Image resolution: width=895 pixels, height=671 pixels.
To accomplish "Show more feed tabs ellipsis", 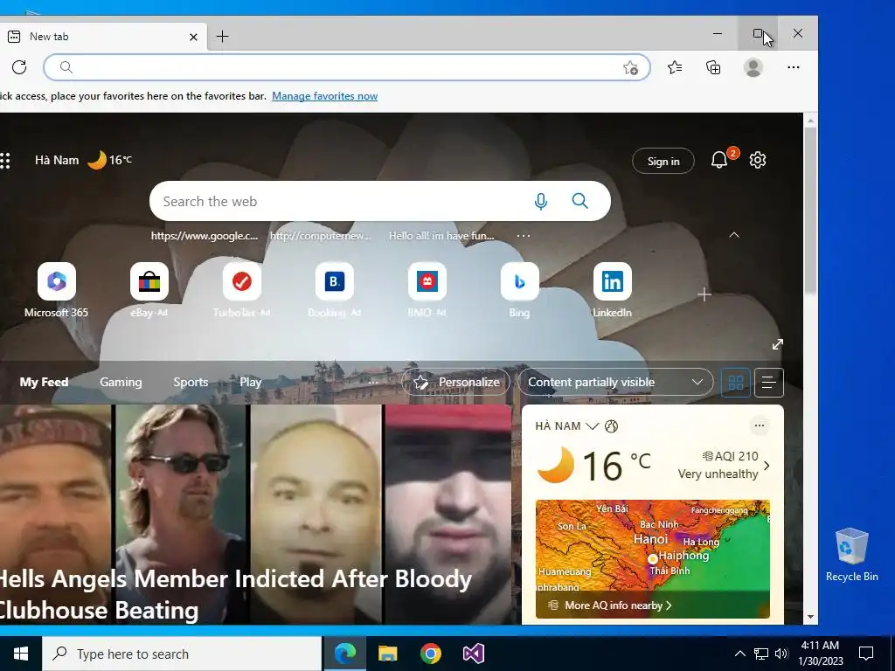I will [x=373, y=383].
